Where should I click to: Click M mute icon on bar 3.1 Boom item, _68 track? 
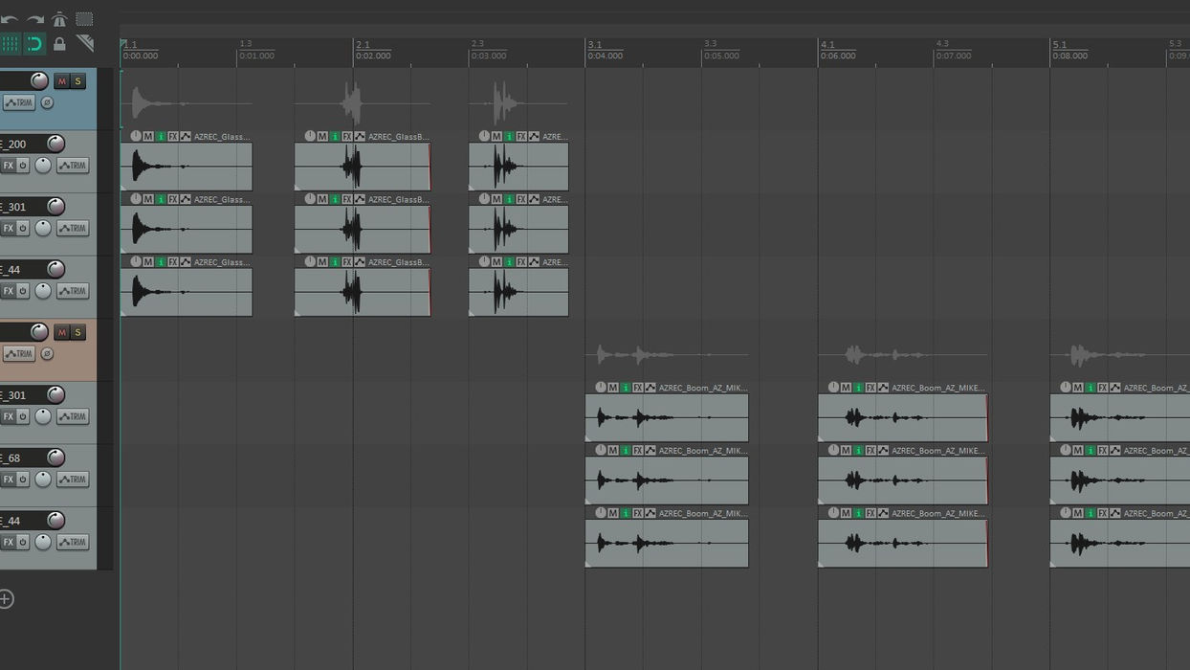coord(613,451)
